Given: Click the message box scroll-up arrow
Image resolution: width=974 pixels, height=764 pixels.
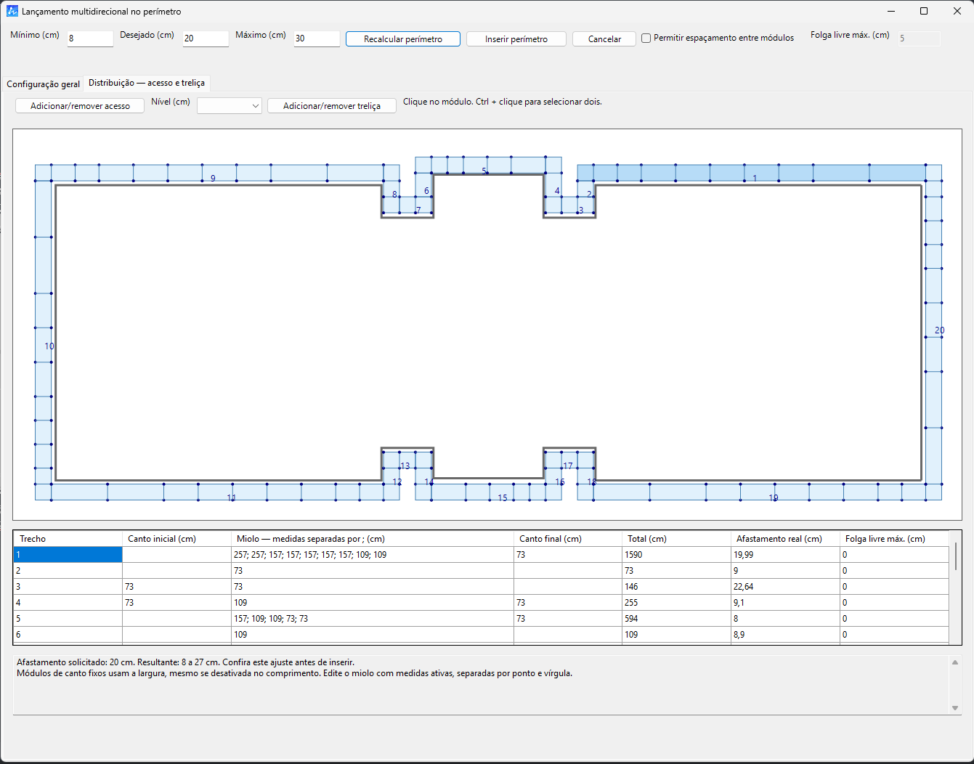Looking at the screenshot, I should pyautogui.click(x=955, y=662).
